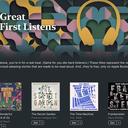
Task: Open author link Mary Shelley
Action: point(116,118)
